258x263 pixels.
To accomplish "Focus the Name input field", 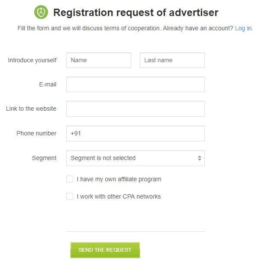I will tap(99, 60).
